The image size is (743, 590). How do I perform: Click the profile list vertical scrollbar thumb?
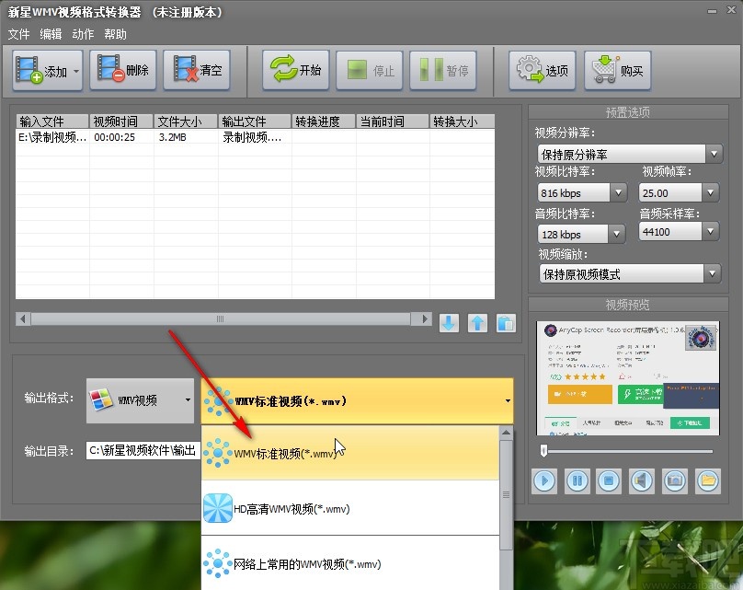tap(506, 494)
